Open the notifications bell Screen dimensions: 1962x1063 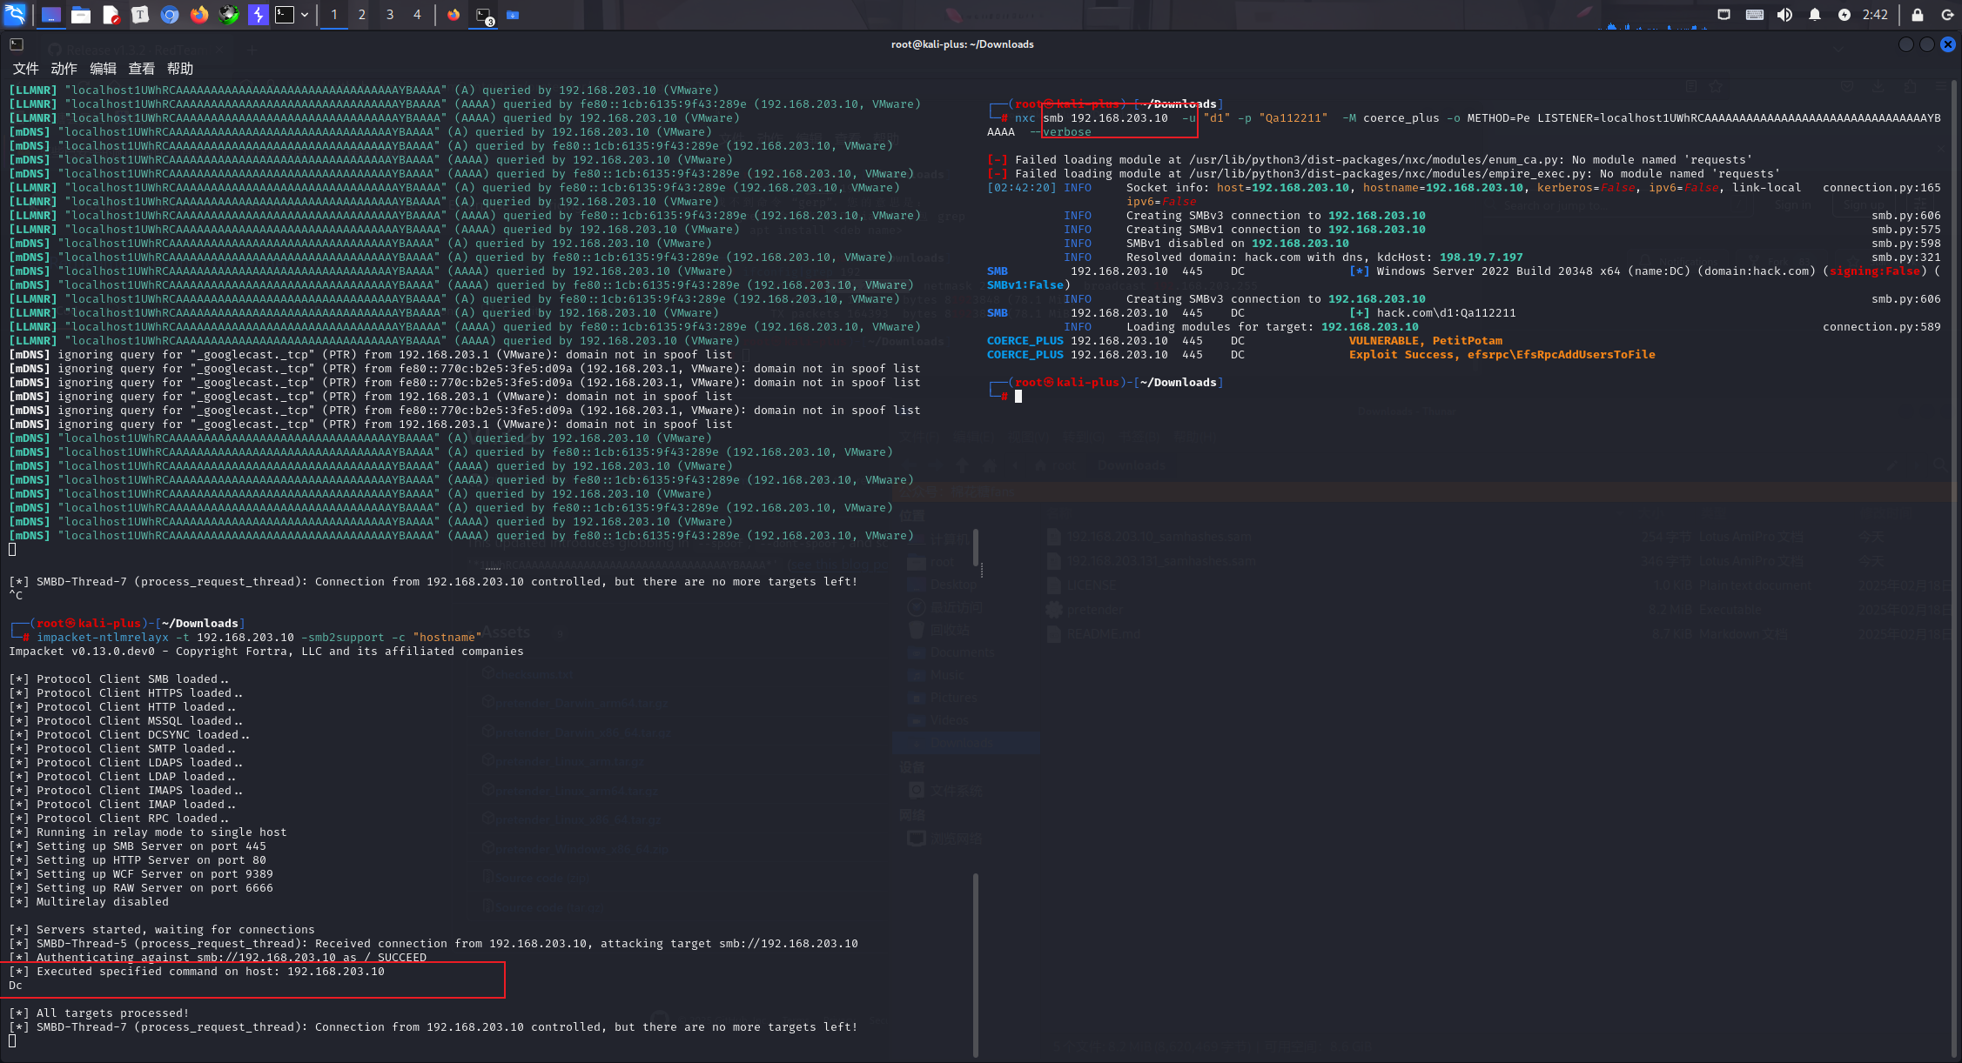coord(1814,15)
